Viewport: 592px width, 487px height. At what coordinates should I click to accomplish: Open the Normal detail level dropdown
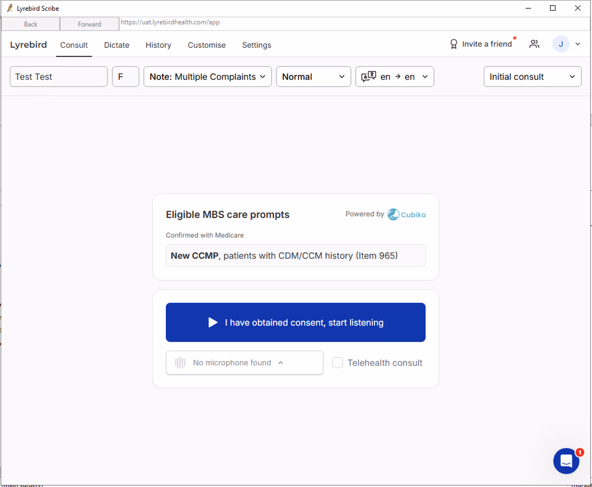pos(313,76)
